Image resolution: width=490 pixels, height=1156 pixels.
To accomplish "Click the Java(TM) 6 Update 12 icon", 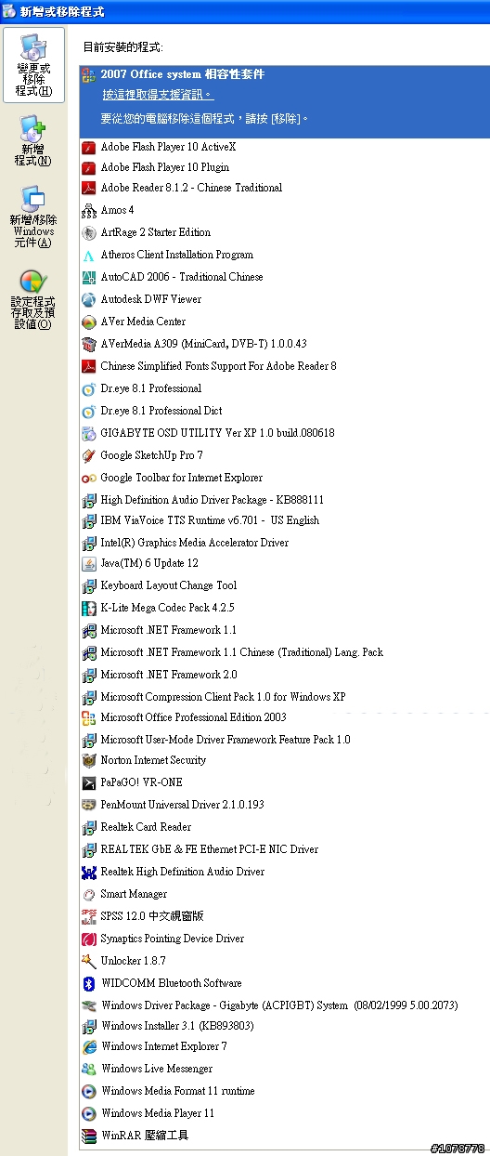I will click(x=89, y=563).
